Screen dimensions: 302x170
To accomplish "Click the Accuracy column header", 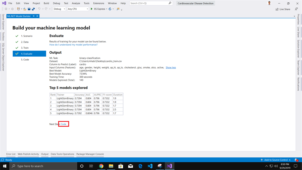I will [x=80, y=95].
